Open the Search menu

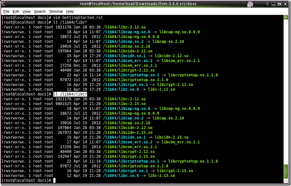point(40,12)
